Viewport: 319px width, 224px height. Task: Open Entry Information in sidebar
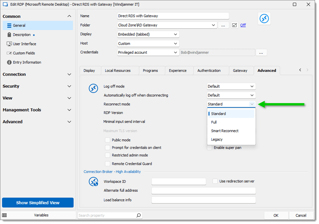[38, 62]
